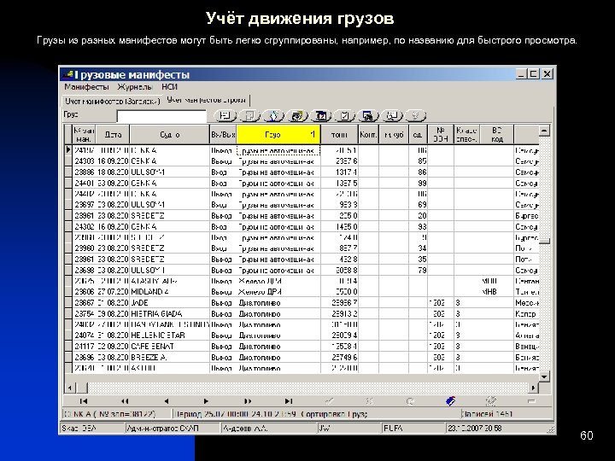Viewport: 615px width, 461px height.
Task: Sort by the Дата column header
Action: point(113,135)
